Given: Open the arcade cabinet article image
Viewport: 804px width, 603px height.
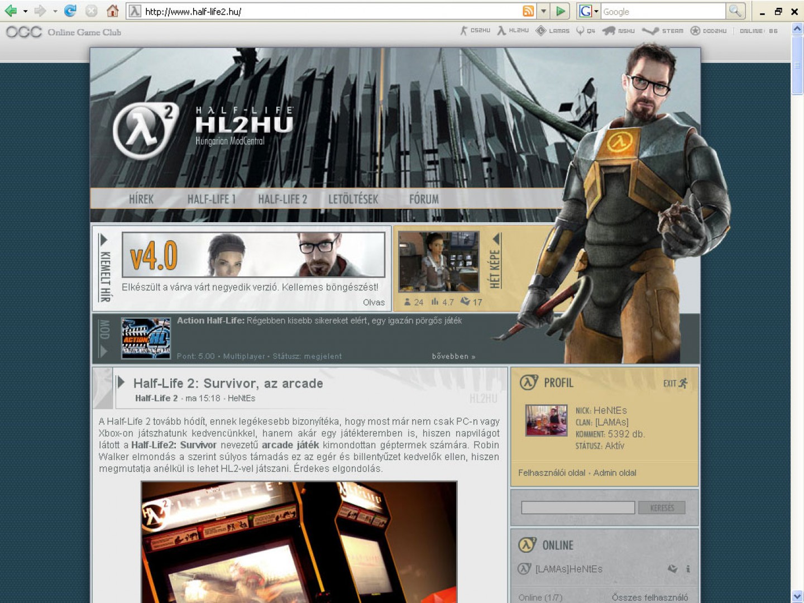Looking at the screenshot, I should (299, 542).
